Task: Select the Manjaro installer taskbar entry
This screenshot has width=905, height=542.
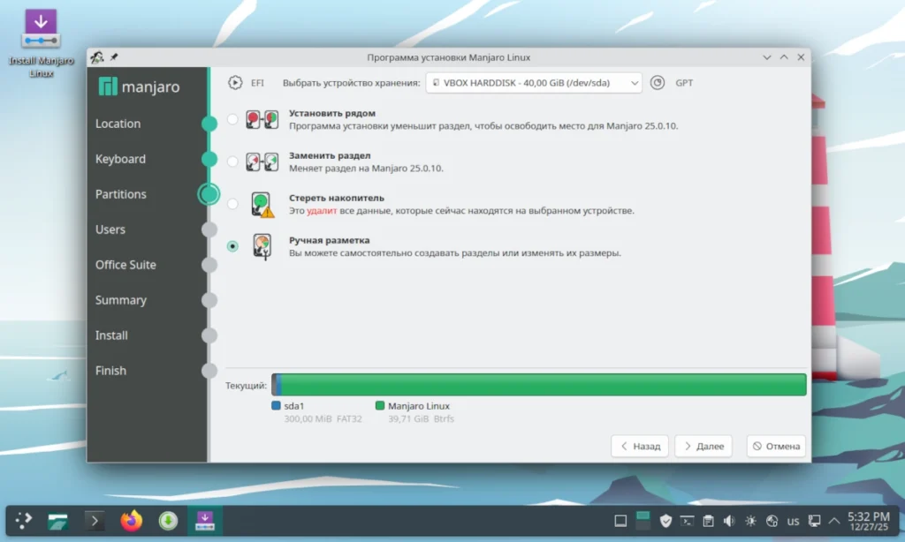Action: click(205, 521)
